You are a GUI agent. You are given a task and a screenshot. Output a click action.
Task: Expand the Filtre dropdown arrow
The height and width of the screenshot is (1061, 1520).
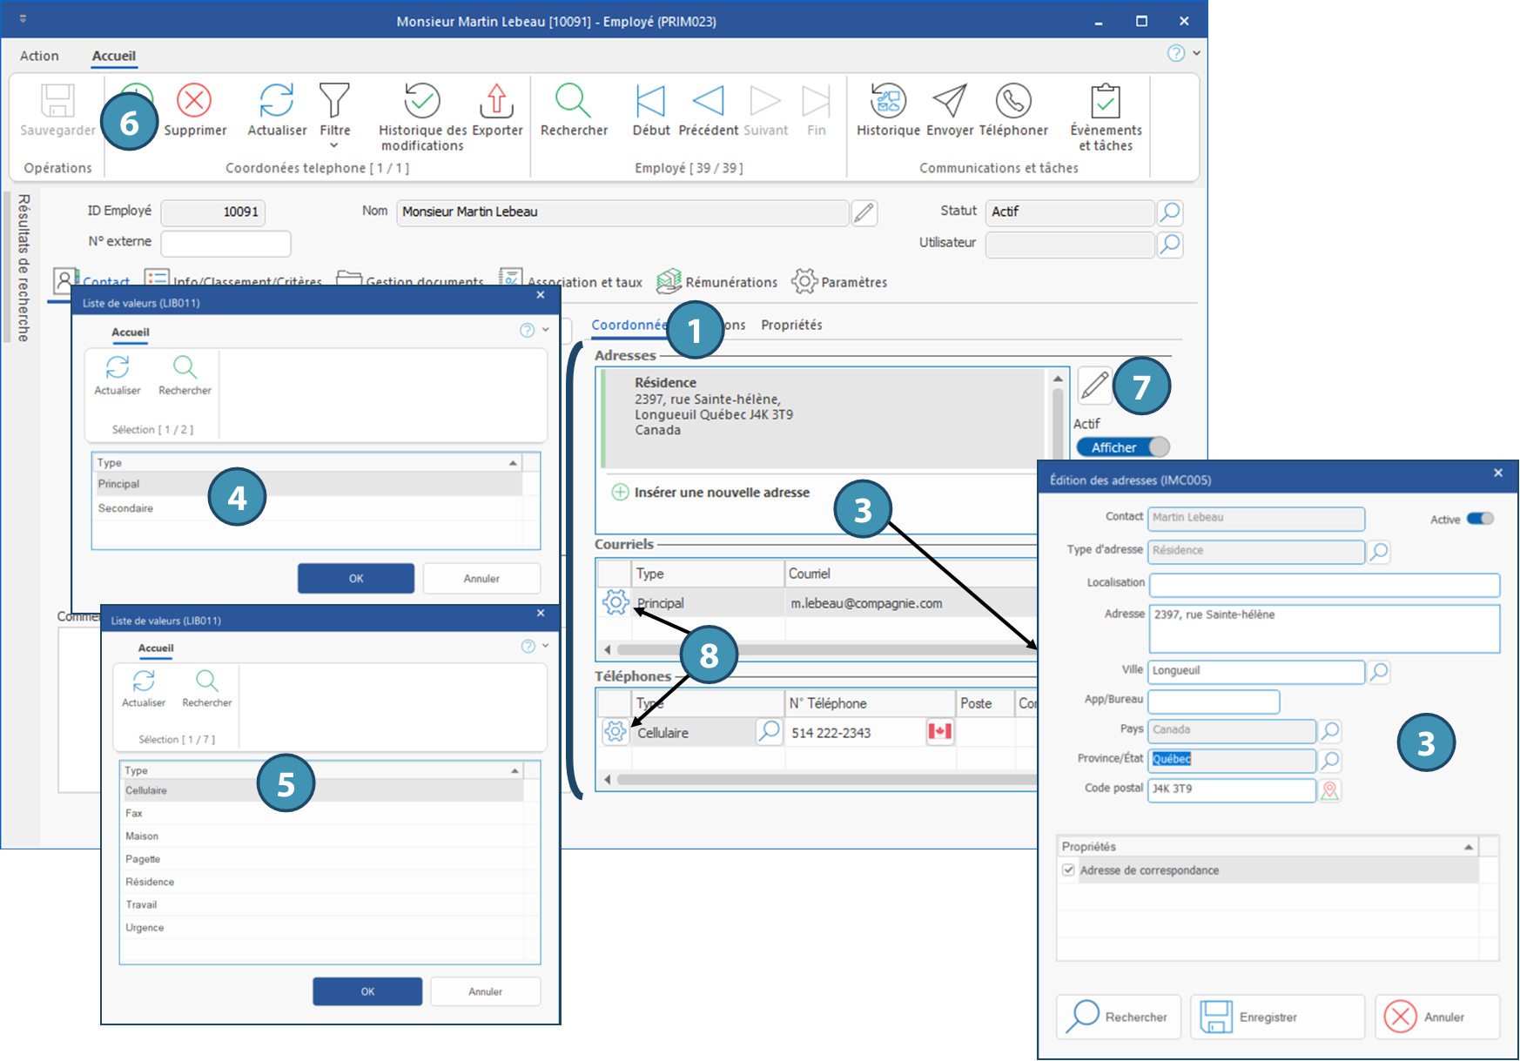[334, 145]
